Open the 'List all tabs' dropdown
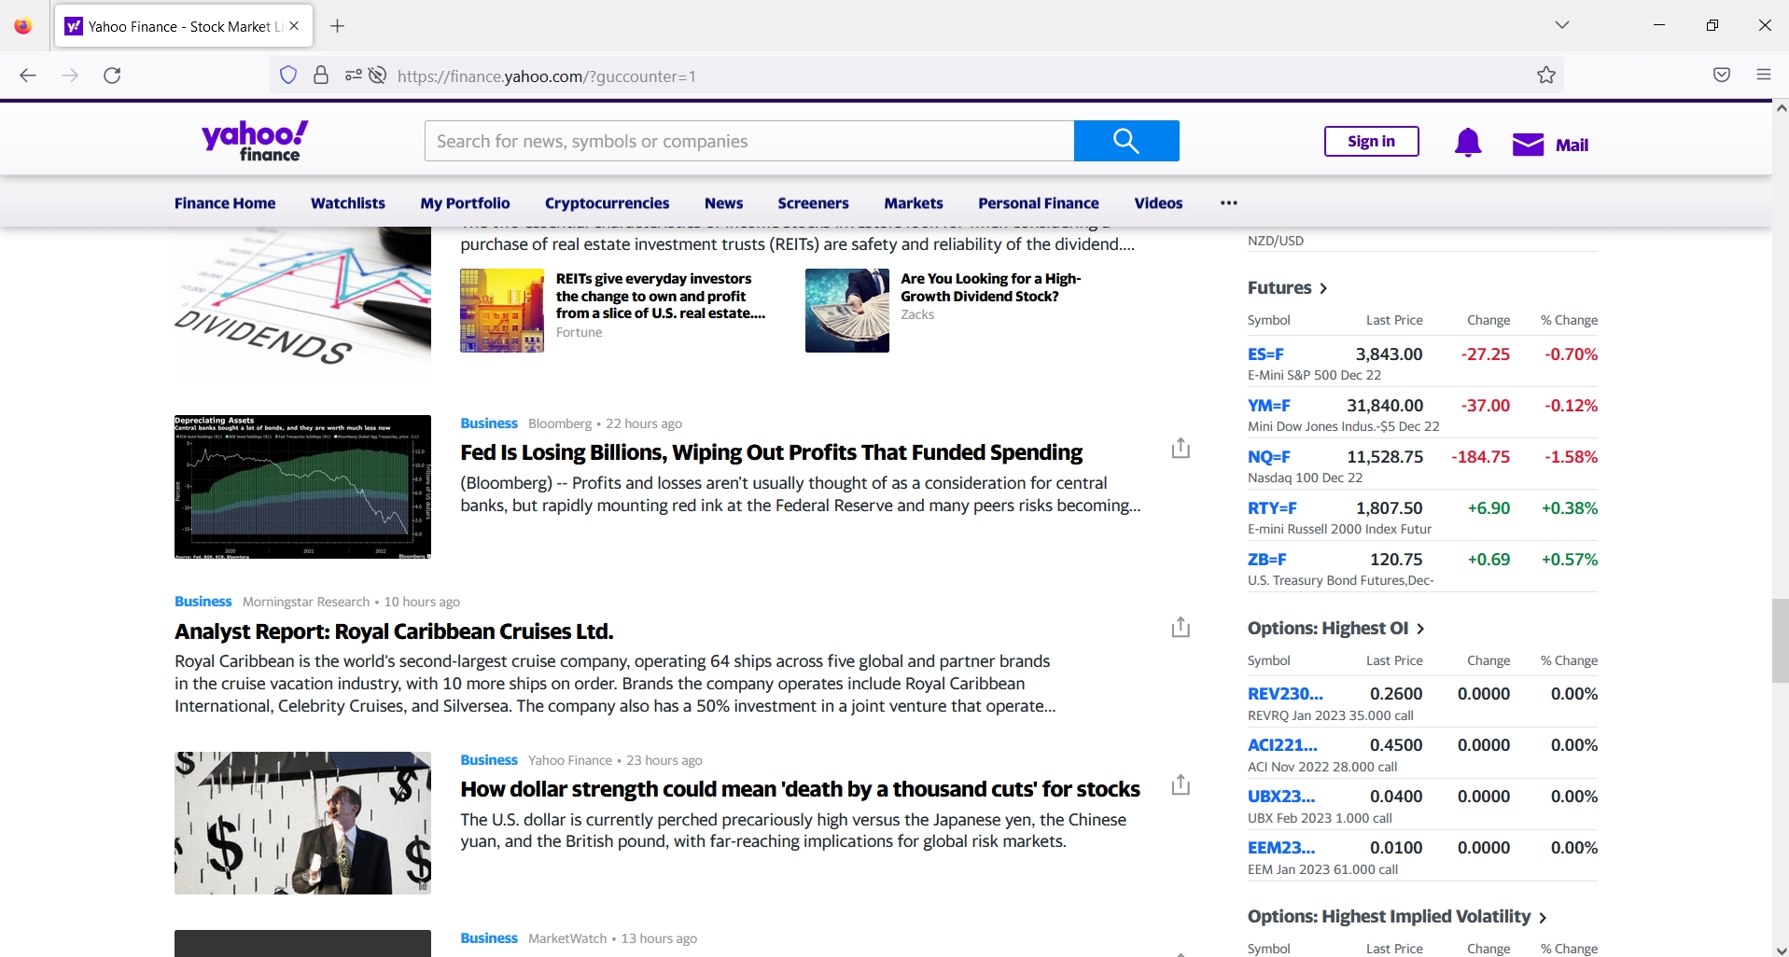 (1561, 25)
